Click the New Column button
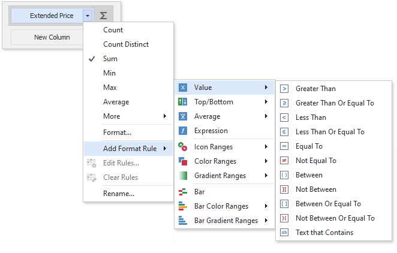 (52, 37)
